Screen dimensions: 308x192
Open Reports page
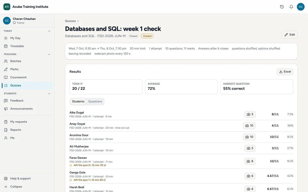tap(27, 130)
